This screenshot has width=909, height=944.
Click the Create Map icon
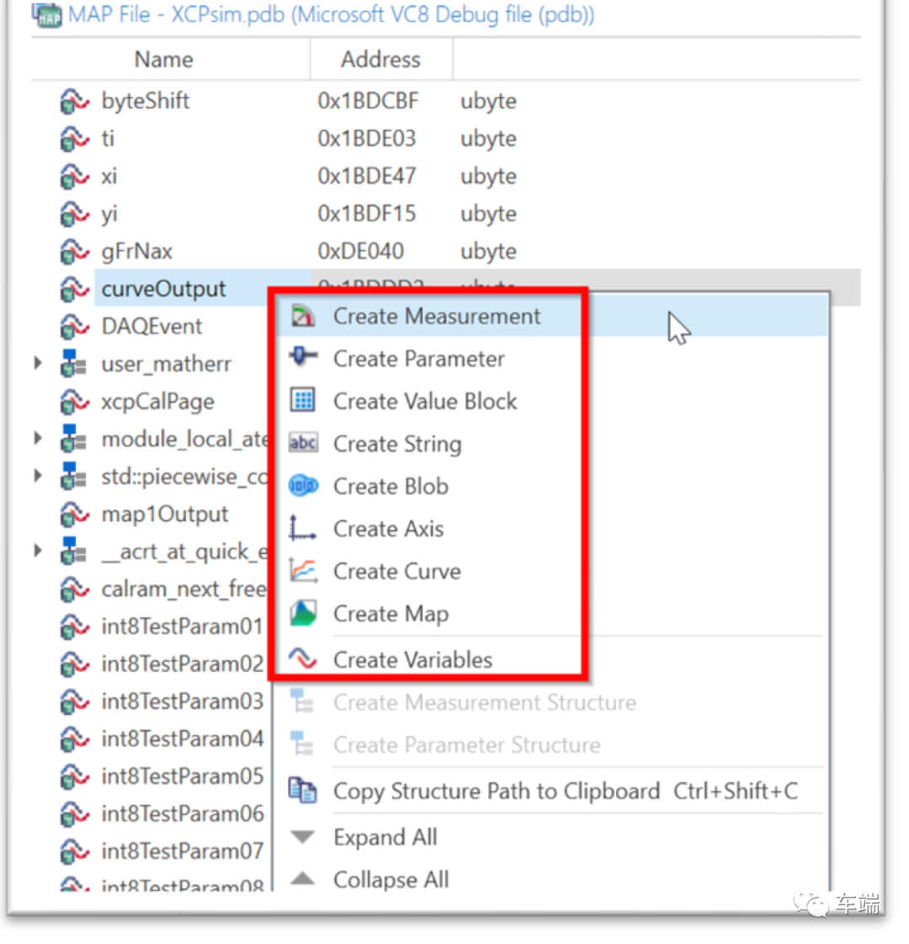coord(303,614)
